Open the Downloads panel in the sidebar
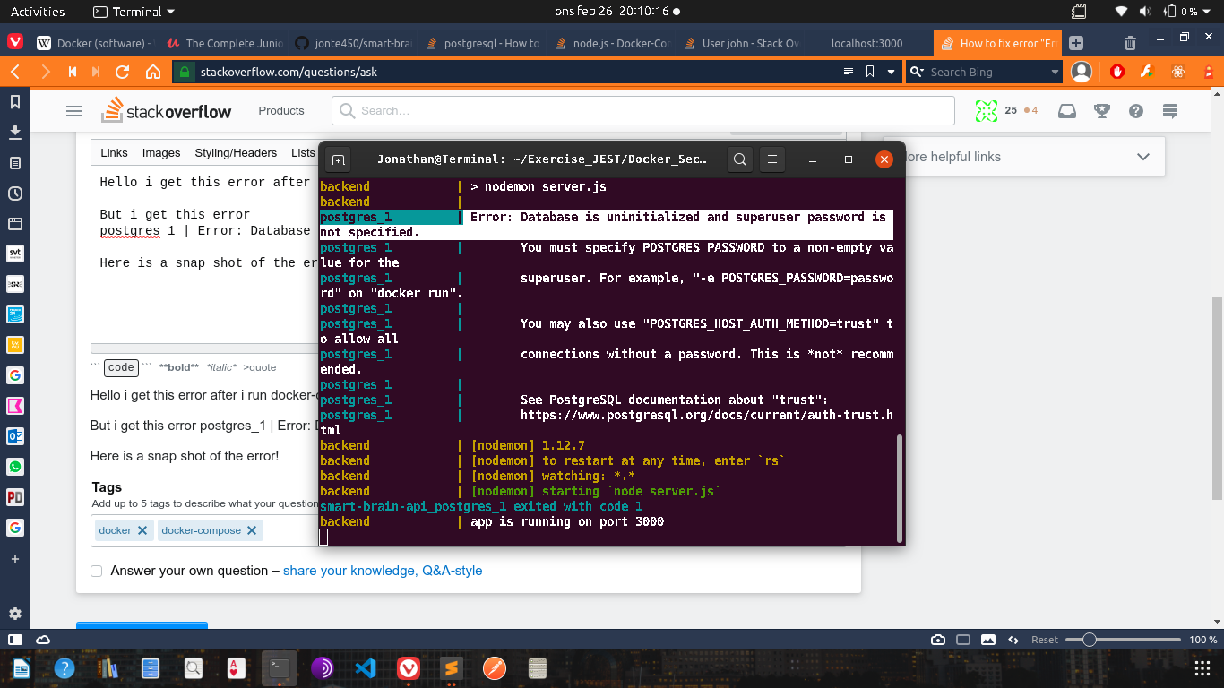Viewport: 1224px width, 688px height. pos(15,133)
